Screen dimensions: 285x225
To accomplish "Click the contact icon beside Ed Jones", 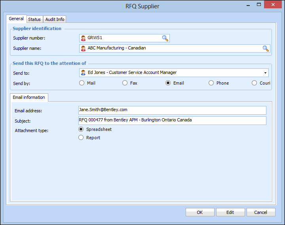I will click(84, 73).
